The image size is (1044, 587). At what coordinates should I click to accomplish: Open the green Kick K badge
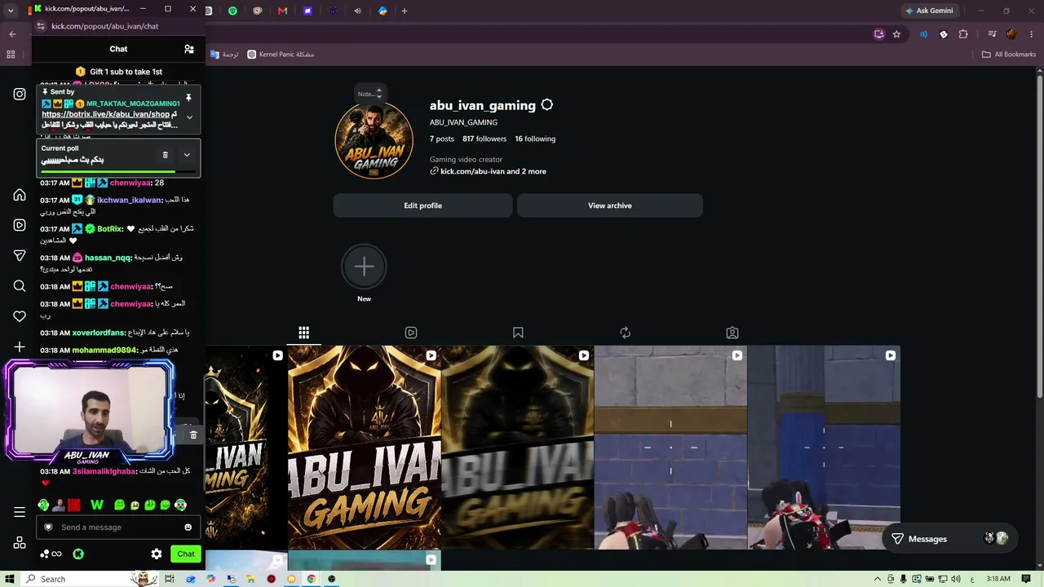(x=78, y=554)
